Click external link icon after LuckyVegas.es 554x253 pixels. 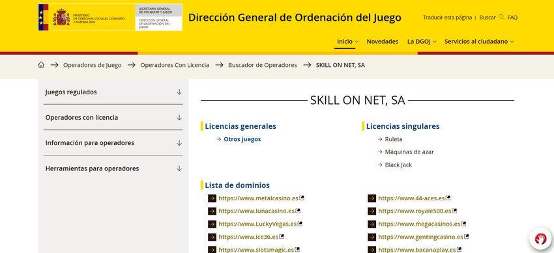pyautogui.click(x=300, y=224)
